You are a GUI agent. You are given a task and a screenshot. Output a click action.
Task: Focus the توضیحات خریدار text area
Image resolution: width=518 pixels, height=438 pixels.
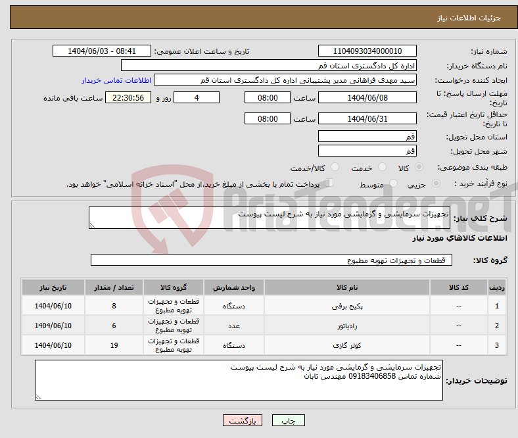pyautogui.click(x=239, y=380)
